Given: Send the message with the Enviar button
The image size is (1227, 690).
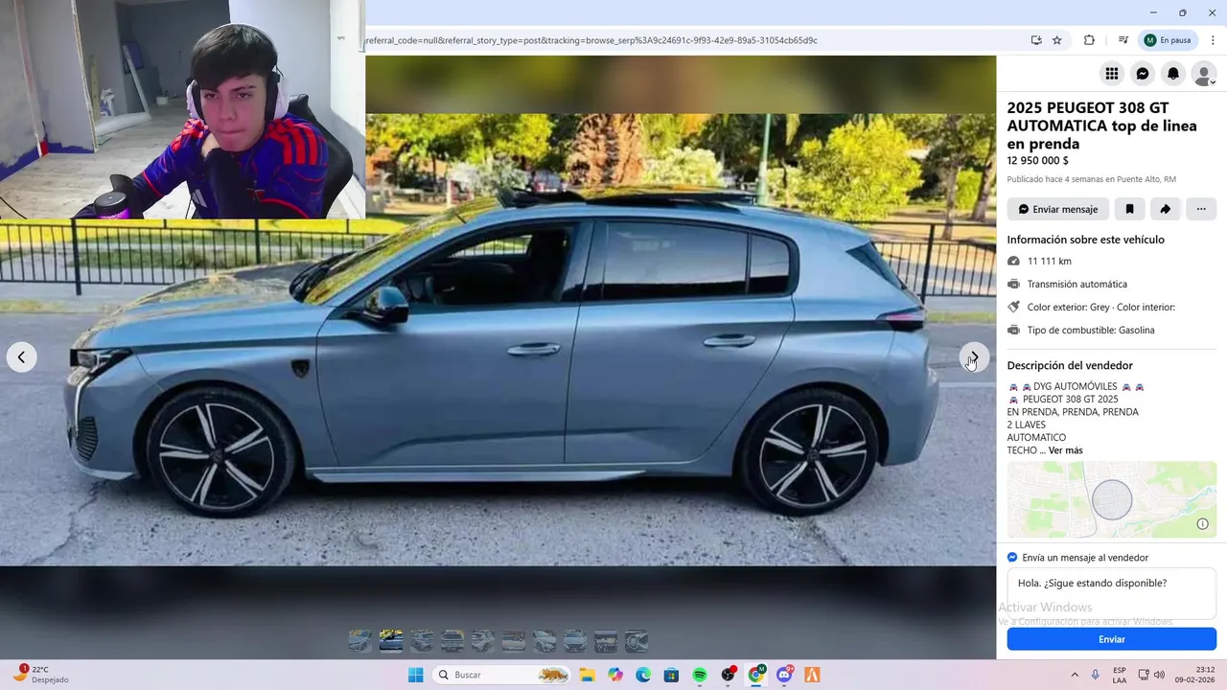Looking at the screenshot, I should point(1112,639).
